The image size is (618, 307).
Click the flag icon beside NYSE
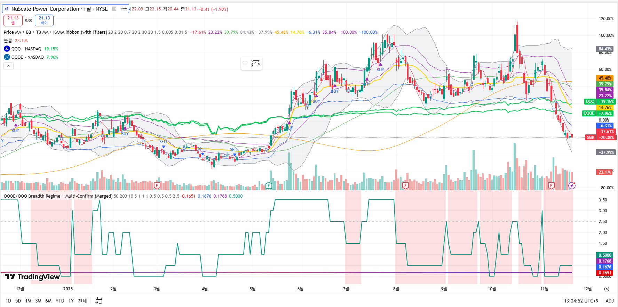[x=114, y=9]
